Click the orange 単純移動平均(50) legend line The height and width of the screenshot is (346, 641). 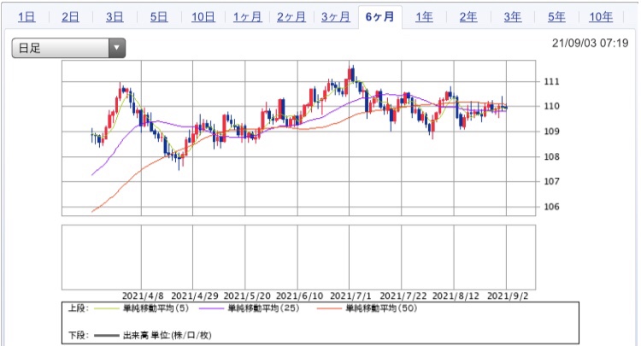(329, 308)
